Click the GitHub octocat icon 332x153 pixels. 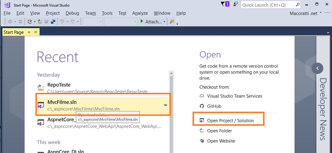click(202, 106)
